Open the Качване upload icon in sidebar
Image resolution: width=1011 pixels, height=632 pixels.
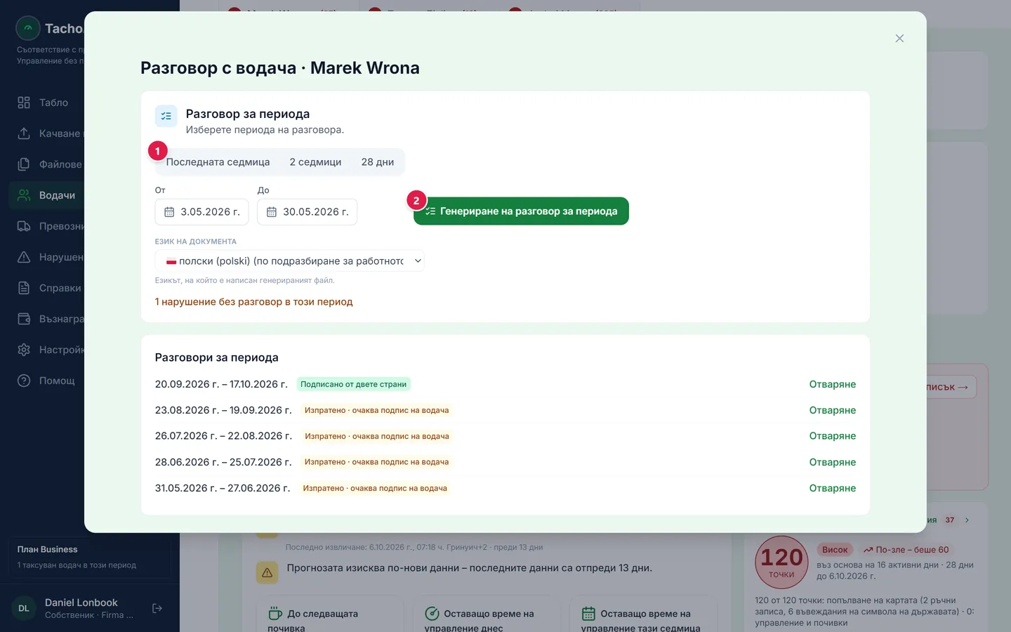(x=24, y=133)
